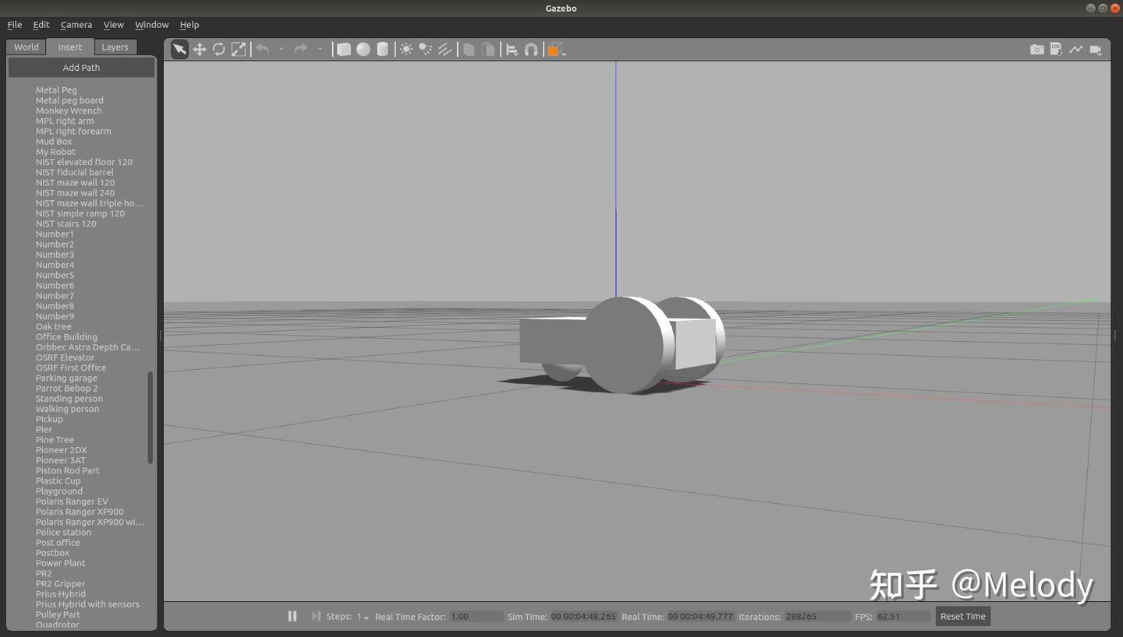The image size is (1123, 637).
Task: Insert a sphere shape from toolbar
Action: [363, 50]
